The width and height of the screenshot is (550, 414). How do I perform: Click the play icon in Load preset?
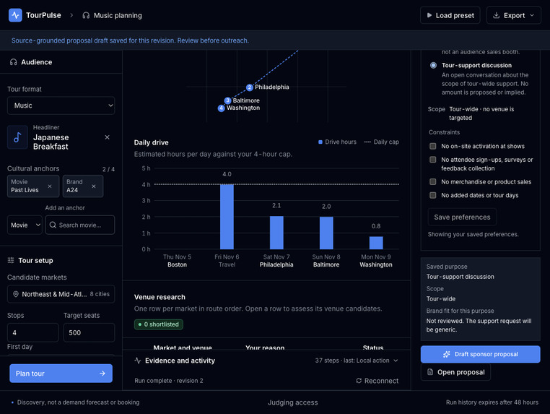click(429, 15)
